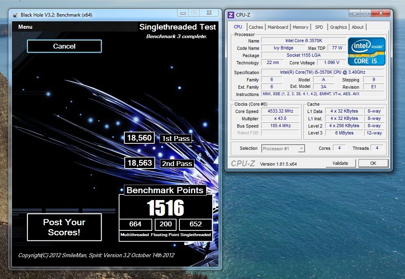
Task: Minimize the CPU-Z window
Action: tap(355, 13)
